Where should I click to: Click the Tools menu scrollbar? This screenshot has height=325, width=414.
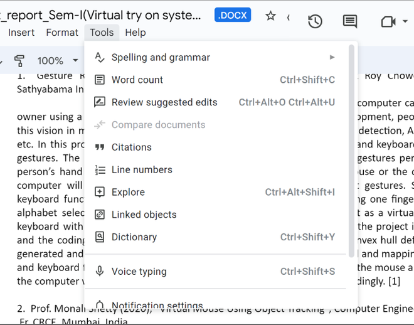tap(351, 151)
